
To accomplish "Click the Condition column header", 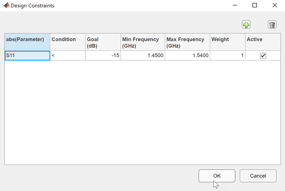I will coord(67,42).
